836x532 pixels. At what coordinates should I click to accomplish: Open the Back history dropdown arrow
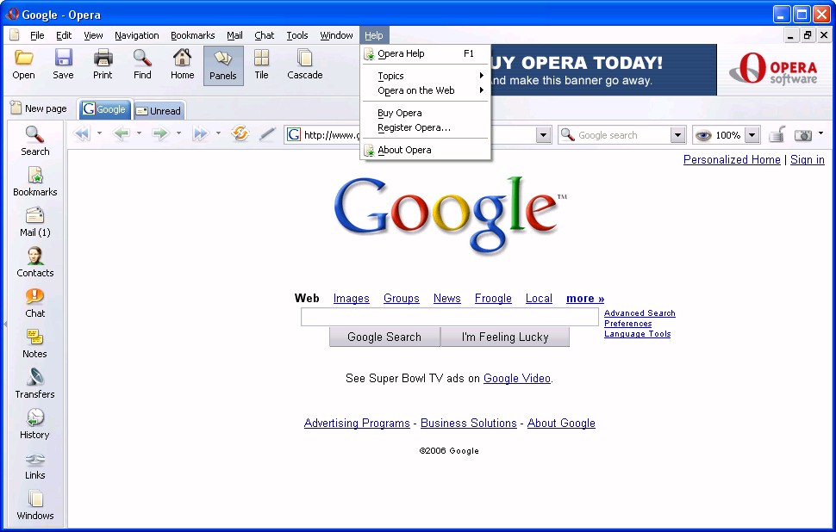[139, 133]
